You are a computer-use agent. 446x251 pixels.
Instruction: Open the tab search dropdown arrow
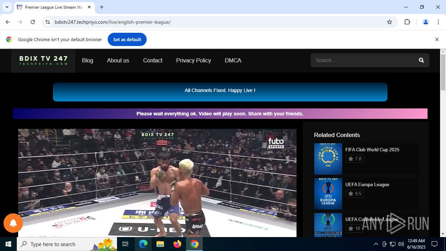tap(7, 7)
